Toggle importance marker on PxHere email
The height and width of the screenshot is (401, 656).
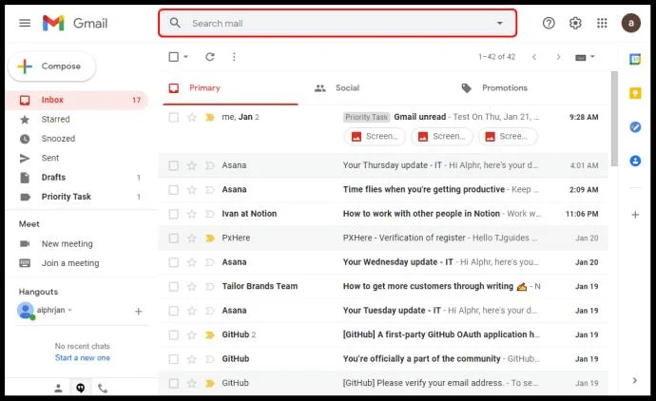pyautogui.click(x=209, y=238)
